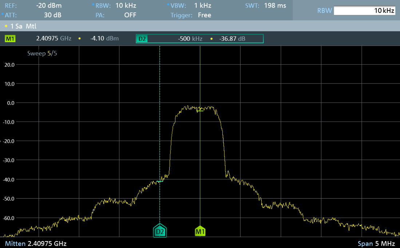Select the D2 badge in the marker bar
Screen dimensions: 400x248
[x=142, y=39]
